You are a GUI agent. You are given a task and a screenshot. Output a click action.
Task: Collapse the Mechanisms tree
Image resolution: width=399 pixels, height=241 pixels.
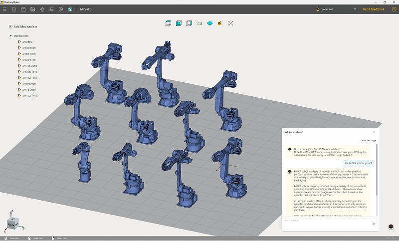pyautogui.click(x=10, y=36)
